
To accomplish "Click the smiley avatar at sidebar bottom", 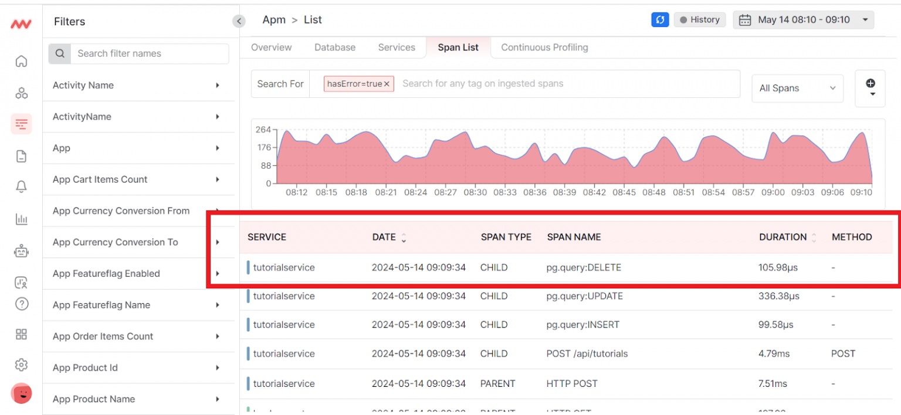I will [21, 393].
